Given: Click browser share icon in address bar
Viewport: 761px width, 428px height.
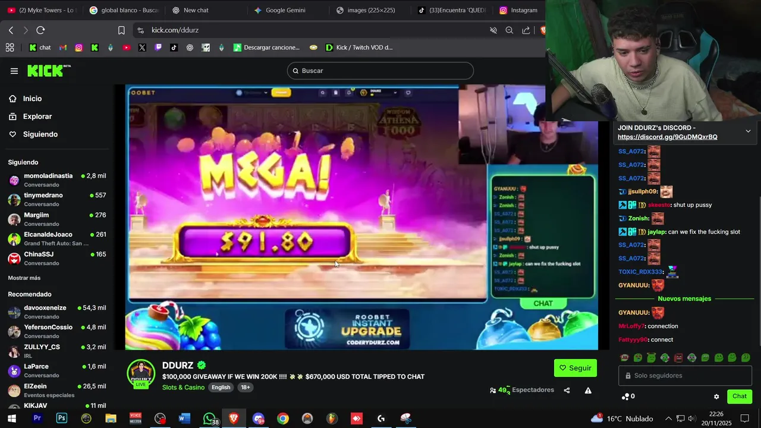Looking at the screenshot, I should tap(526, 30).
